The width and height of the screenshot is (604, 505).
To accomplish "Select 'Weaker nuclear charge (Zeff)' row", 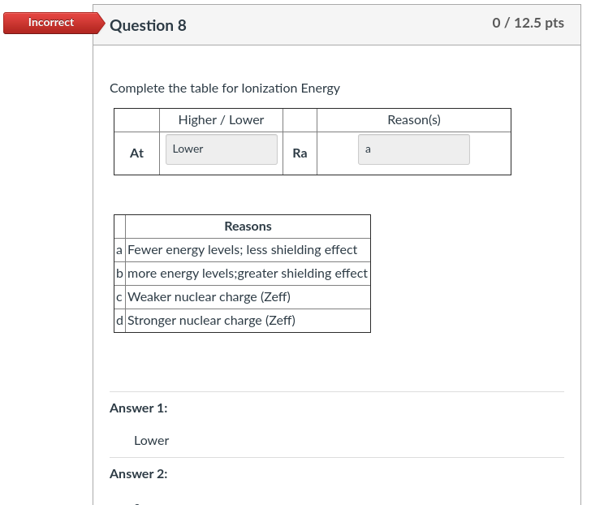I will tap(209, 297).
